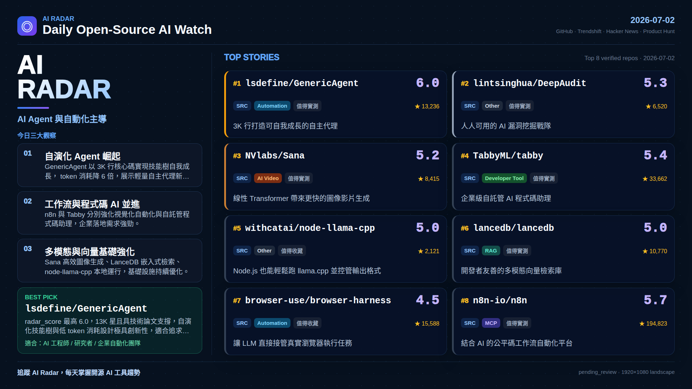Screen dimensions: 692x389
Task: Select observation 01 自演化 Agent 崛起
Action: (x=110, y=165)
